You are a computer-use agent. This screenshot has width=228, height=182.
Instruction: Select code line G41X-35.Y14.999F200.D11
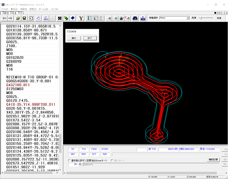pyautogui.click(x=30, y=105)
